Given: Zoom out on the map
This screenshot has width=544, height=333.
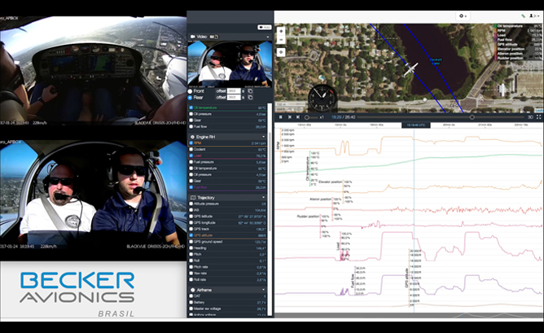Looking at the screenshot, I should pos(281,39).
